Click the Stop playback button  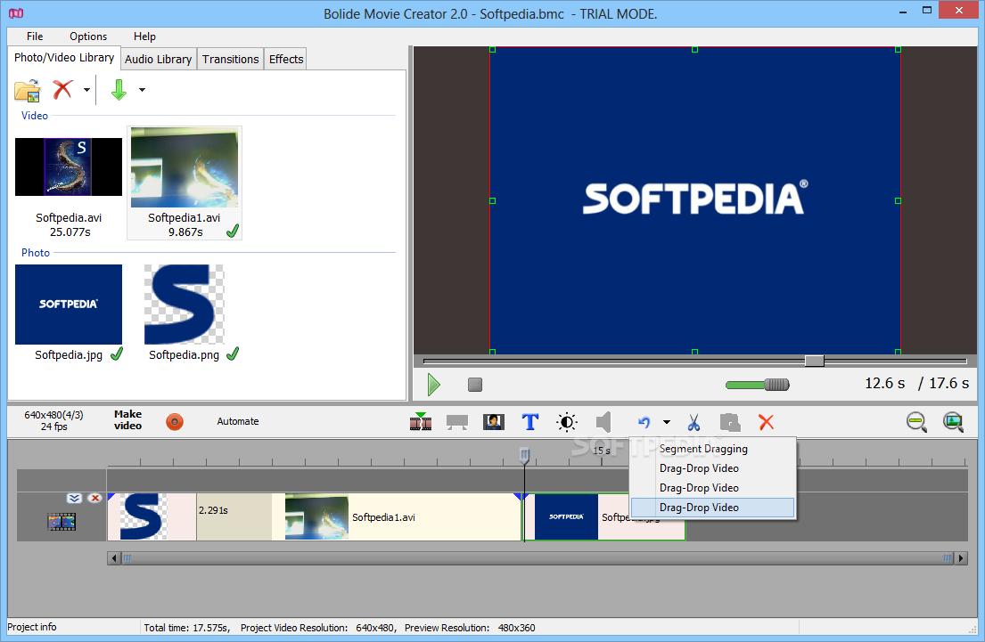(475, 384)
